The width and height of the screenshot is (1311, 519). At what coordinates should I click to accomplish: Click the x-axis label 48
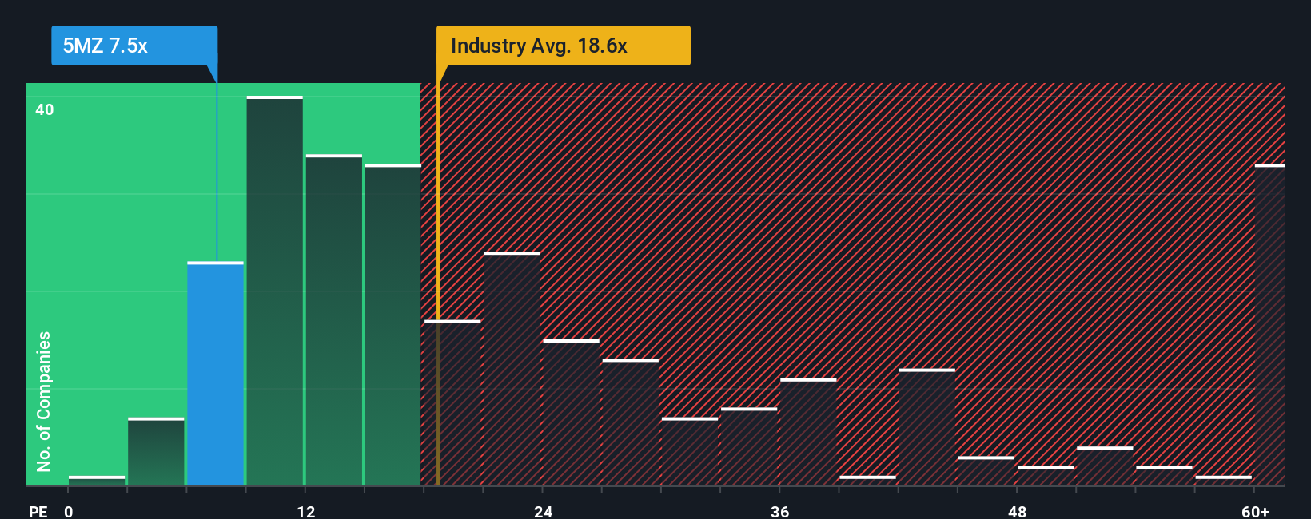tap(1017, 511)
